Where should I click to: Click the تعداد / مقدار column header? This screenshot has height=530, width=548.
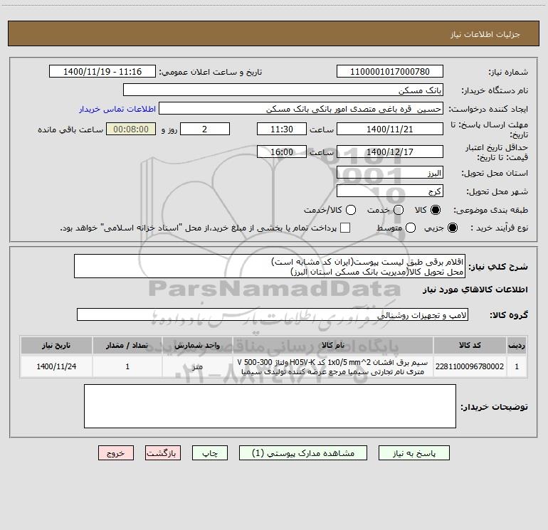(x=127, y=346)
